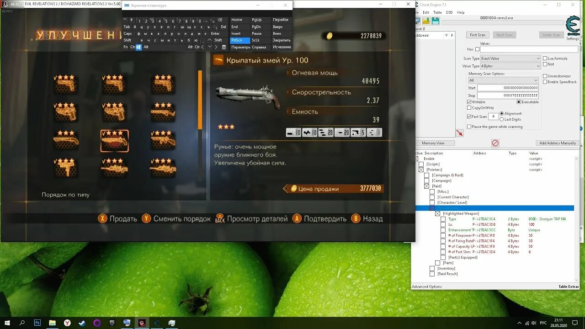Open Steam from the taskbar
This screenshot has height=329, width=585.
pyautogui.click(x=82, y=323)
